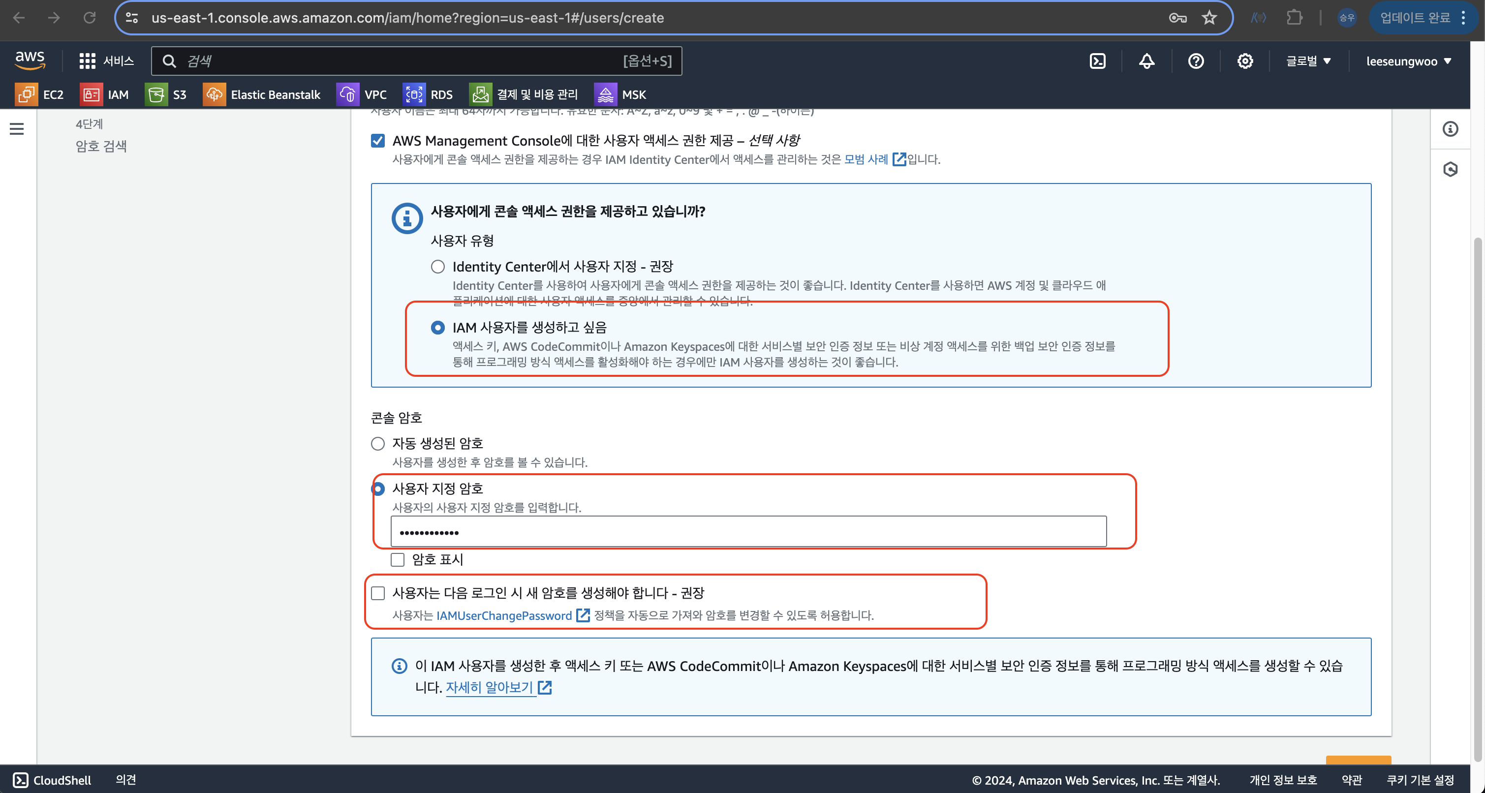Open the Services grid menu
The image size is (1485, 793).
(106, 61)
